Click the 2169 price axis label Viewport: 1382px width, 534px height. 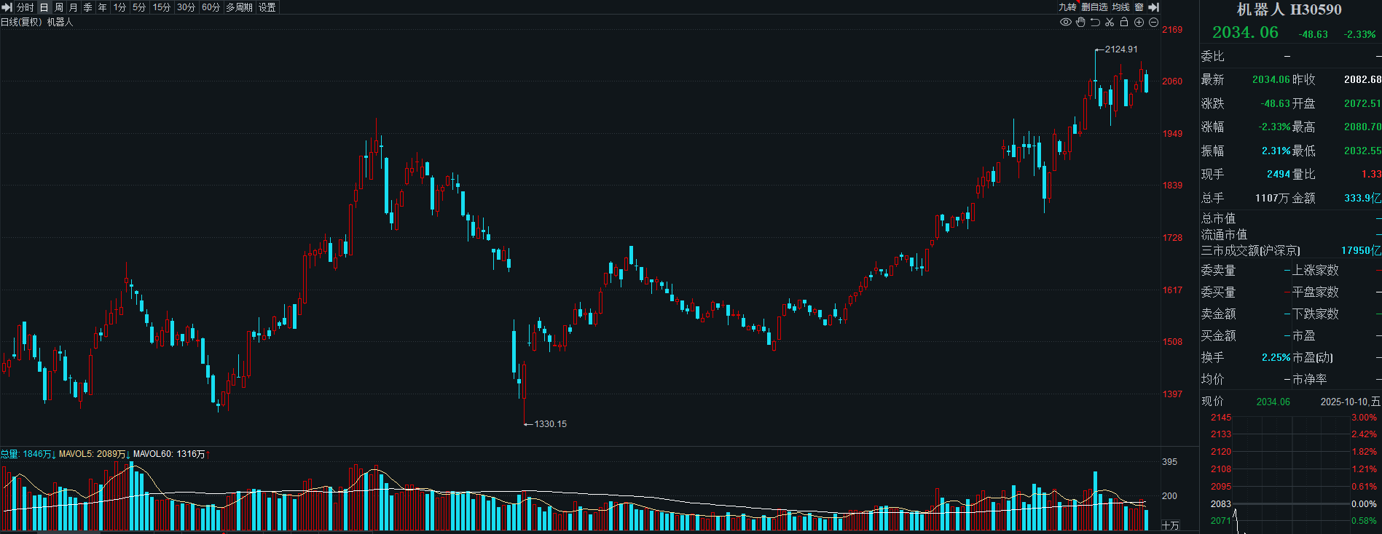(1172, 30)
